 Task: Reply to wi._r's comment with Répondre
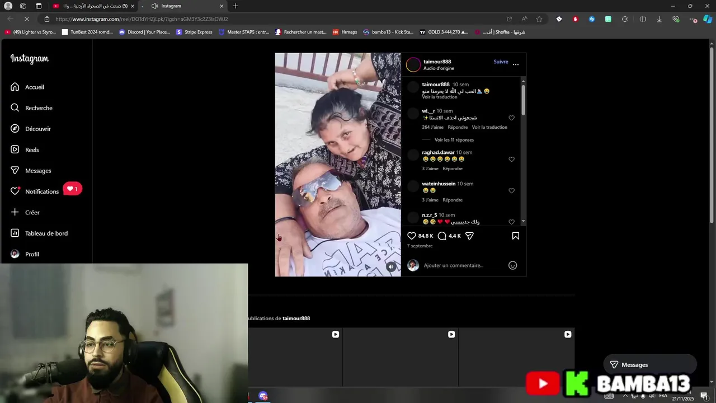pos(458,127)
